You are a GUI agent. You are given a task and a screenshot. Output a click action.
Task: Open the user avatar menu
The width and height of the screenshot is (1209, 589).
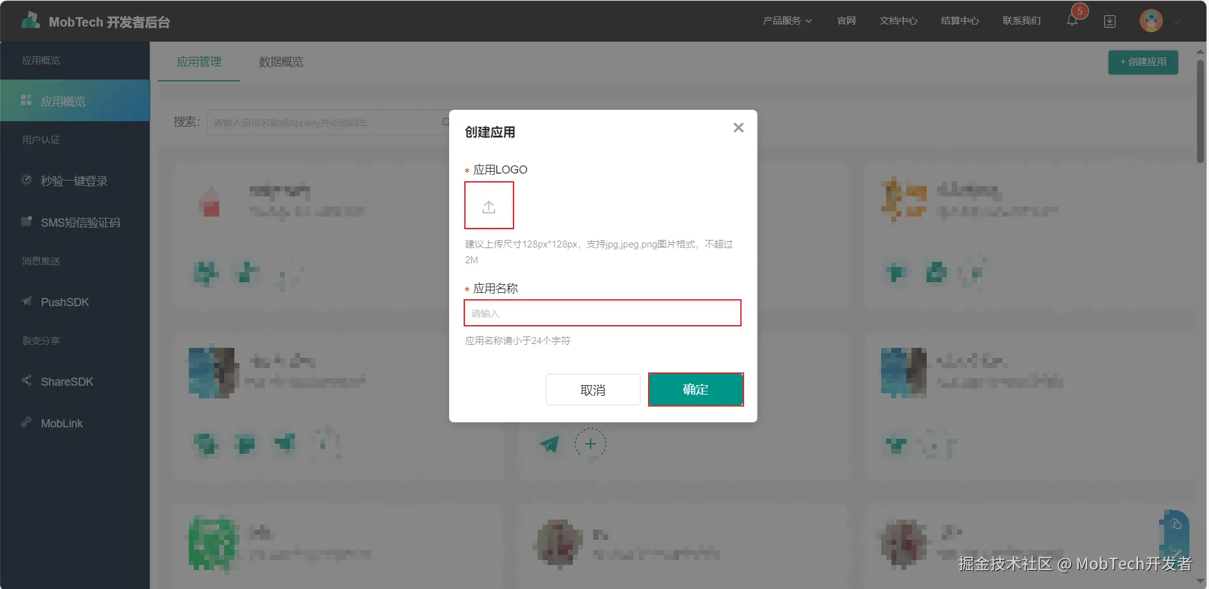(x=1151, y=21)
